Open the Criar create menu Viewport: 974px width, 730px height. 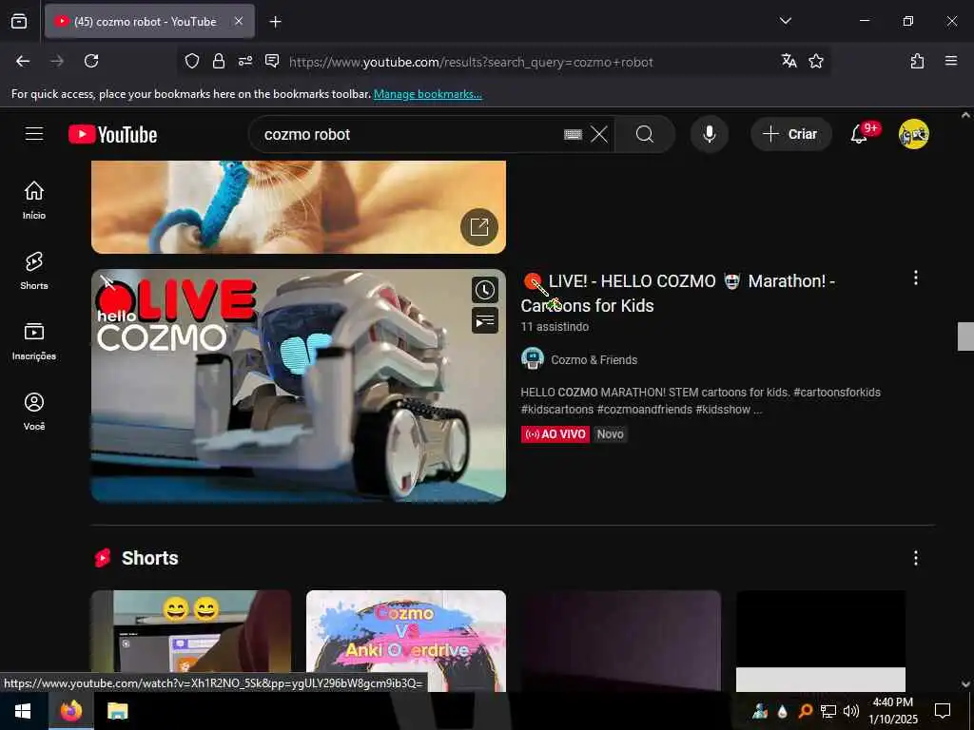pos(790,134)
